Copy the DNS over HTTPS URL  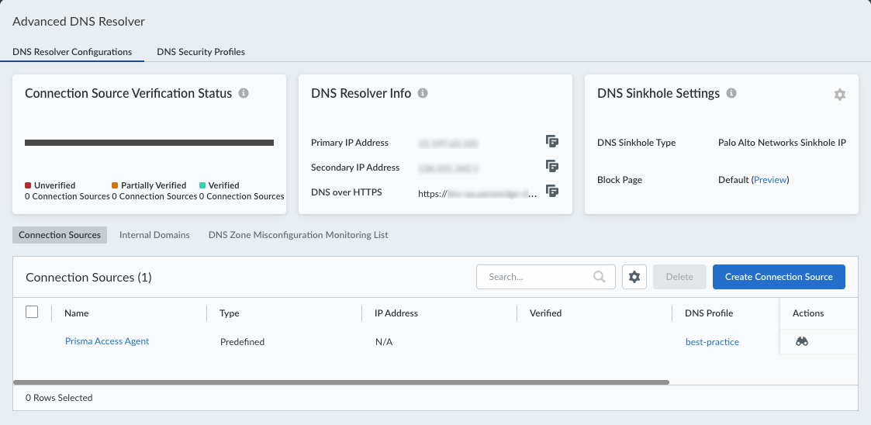[551, 191]
